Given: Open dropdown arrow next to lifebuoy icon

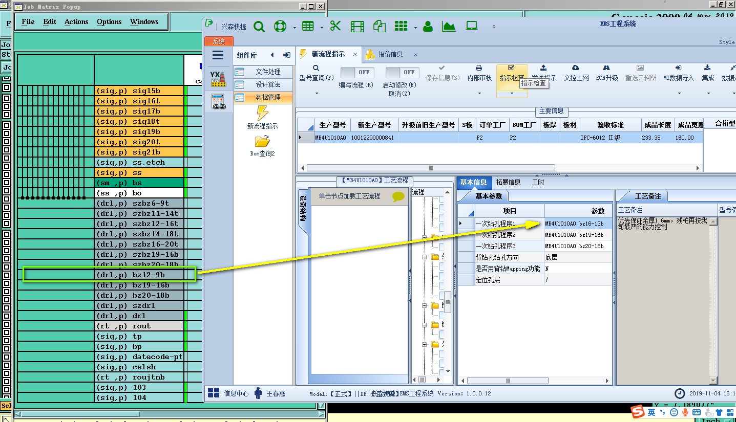Looking at the screenshot, I should click(295, 27).
